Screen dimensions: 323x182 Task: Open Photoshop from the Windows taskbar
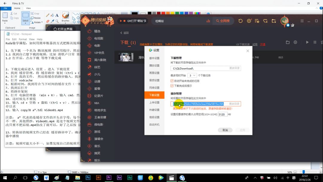point(88,178)
